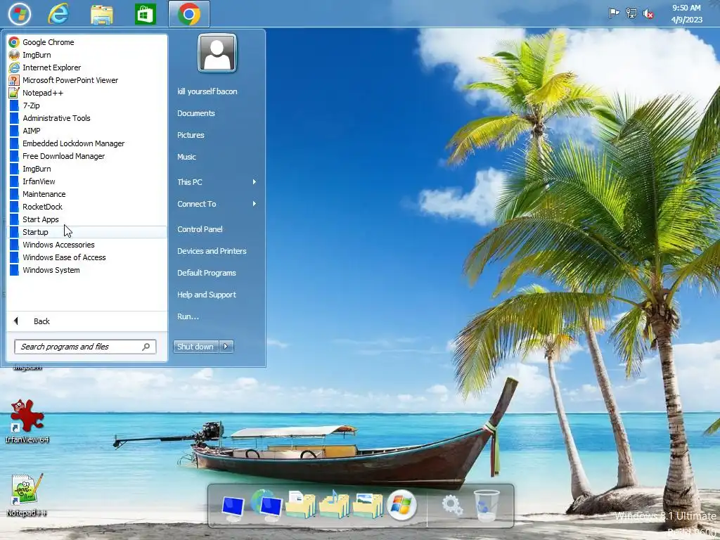Expand the AIMP folder
The width and height of the screenshot is (720, 540).
[x=87, y=131]
